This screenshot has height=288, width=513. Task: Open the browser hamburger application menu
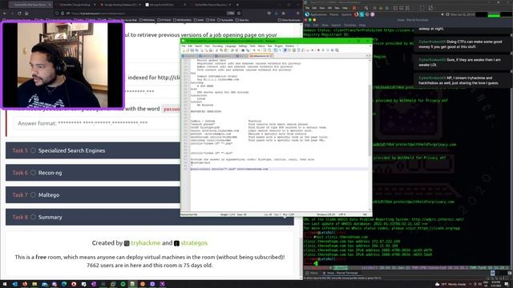(x=297, y=14)
